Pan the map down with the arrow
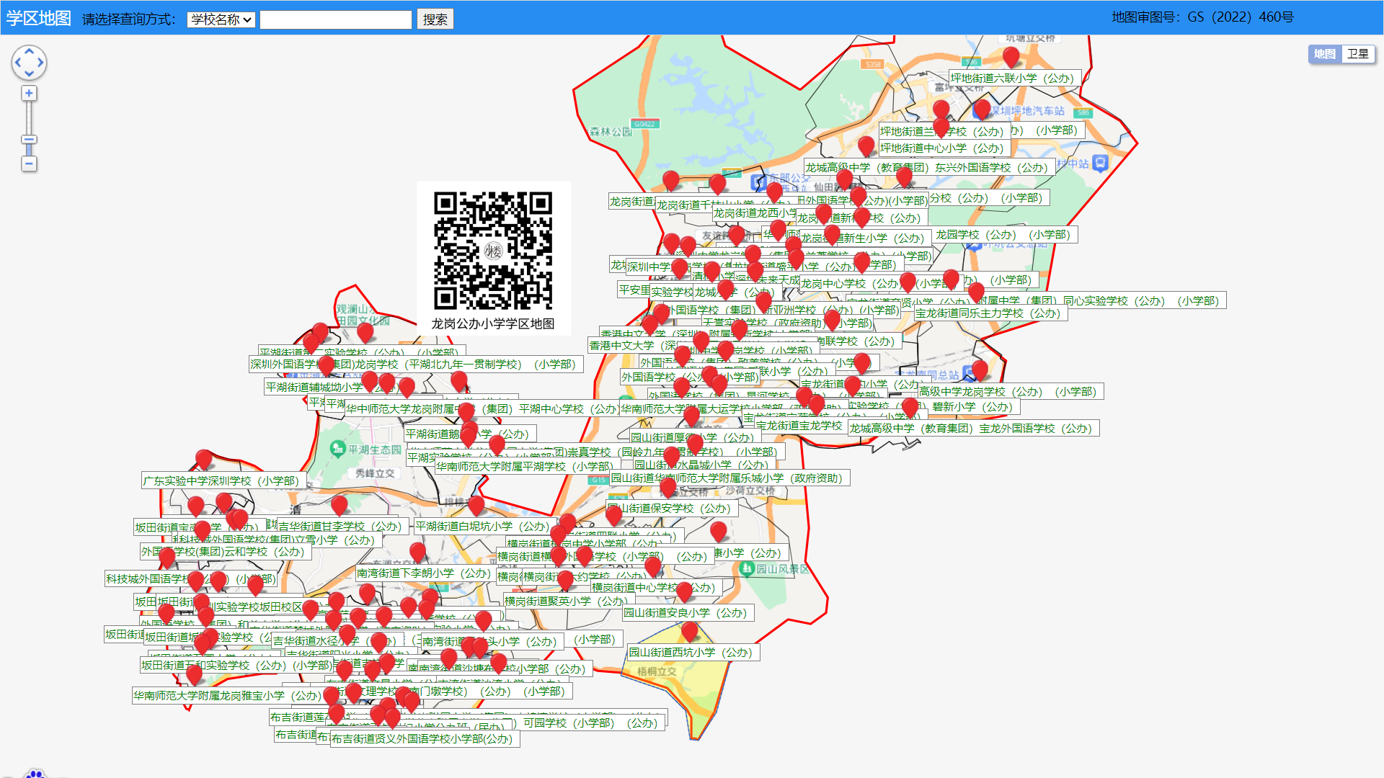Viewport: 1384px width, 778px height. [x=29, y=74]
